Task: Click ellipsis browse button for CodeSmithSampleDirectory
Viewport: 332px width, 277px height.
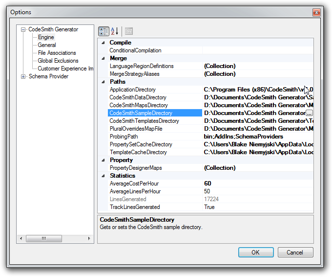Action: click(x=310, y=113)
